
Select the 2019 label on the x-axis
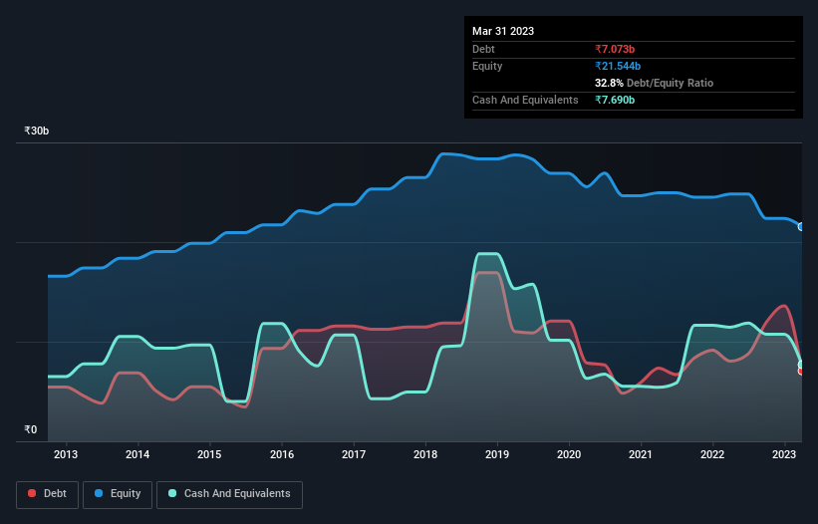[497, 454]
